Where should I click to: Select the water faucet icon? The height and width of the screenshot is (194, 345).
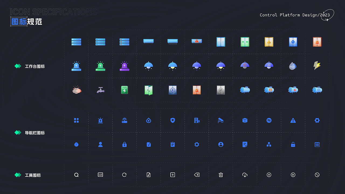pyautogui.click(x=100, y=90)
